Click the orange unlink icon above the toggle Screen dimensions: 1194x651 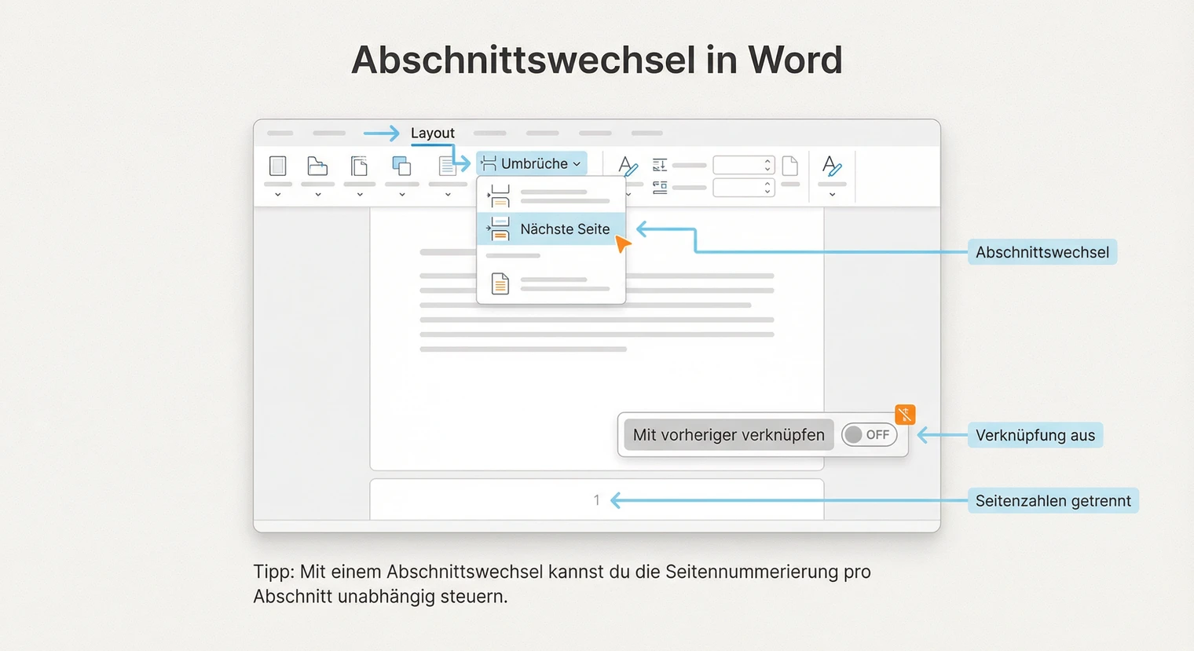click(905, 414)
